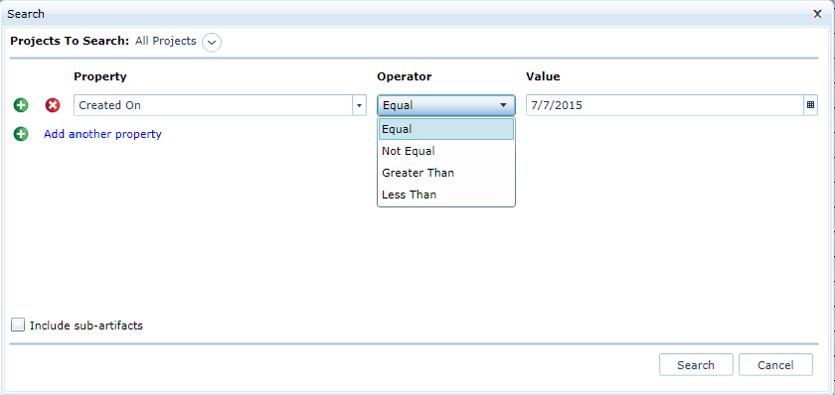The image size is (835, 395).
Task: Collapse the Operator dropdown showing Equal
Action: tap(445, 105)
